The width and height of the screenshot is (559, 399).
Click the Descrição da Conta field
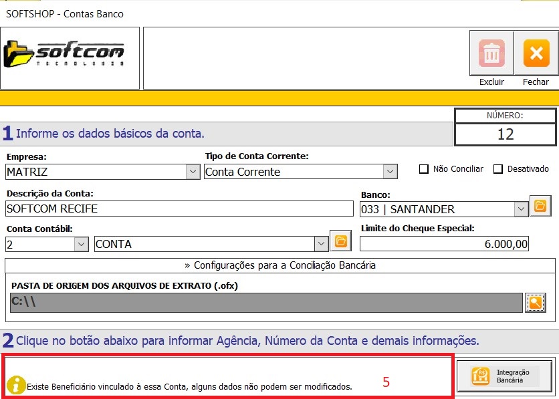click(x=179, y=209)
